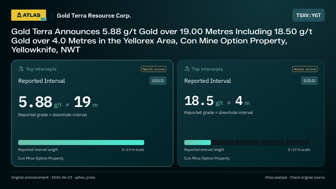Click the Needs review tag on the 18.5 g/t card

[x=305, y=69]
